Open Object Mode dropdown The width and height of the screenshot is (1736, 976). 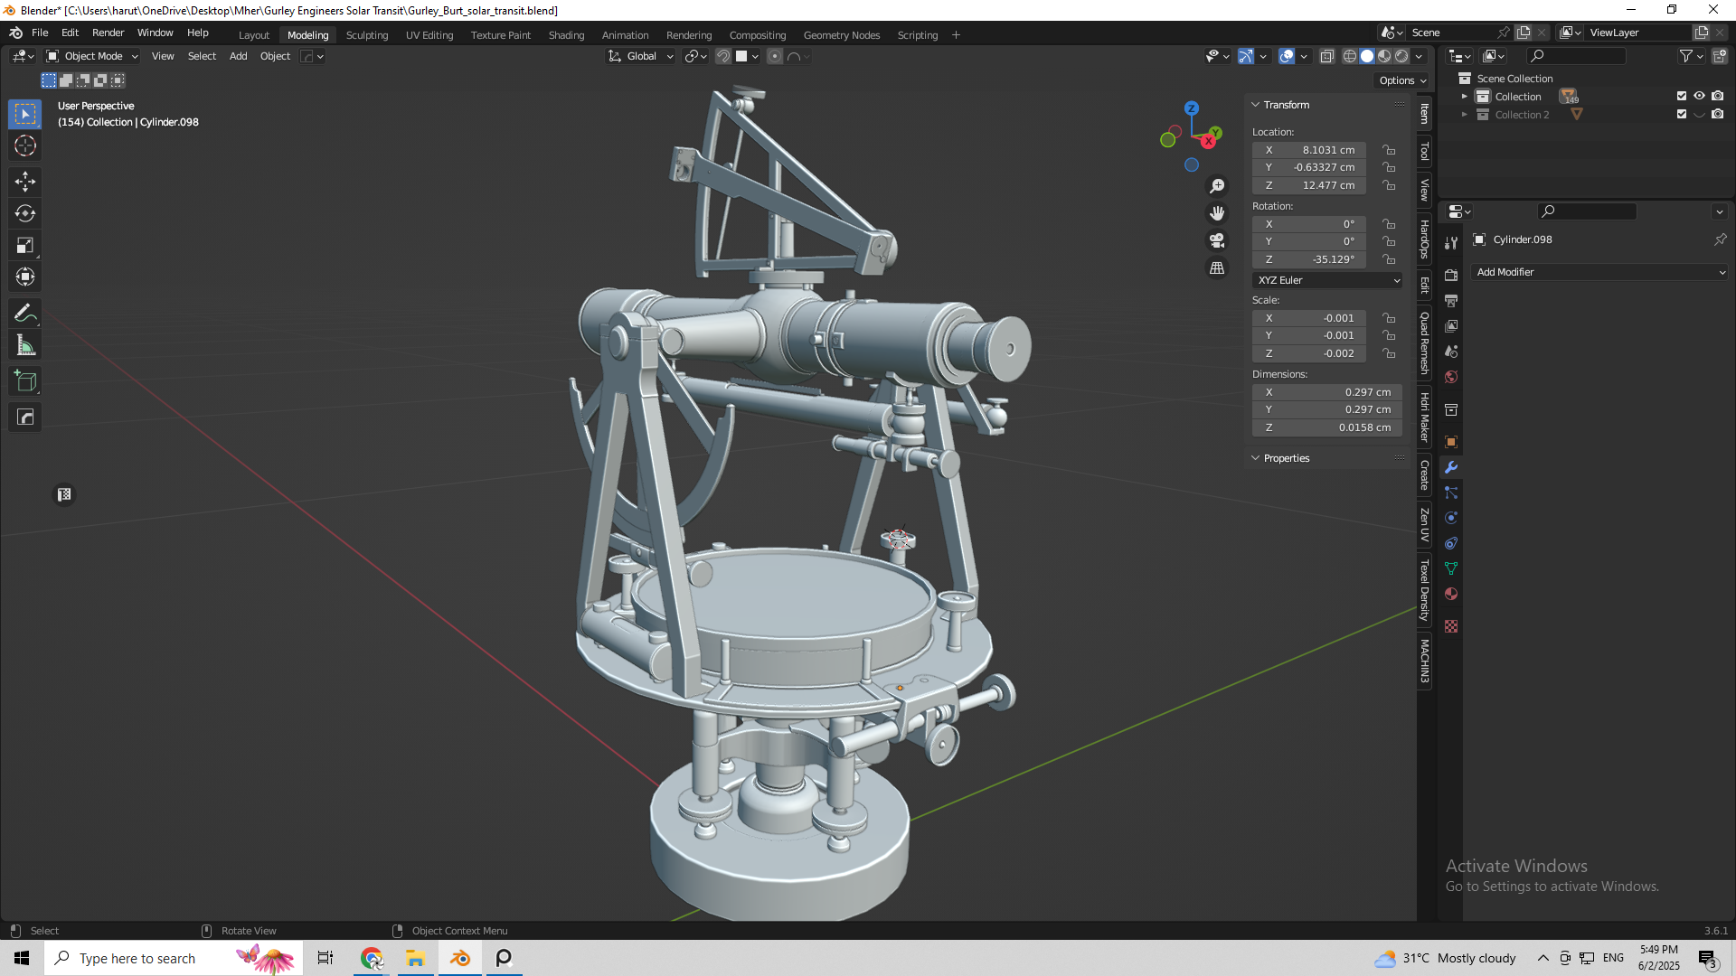point(92,56)
